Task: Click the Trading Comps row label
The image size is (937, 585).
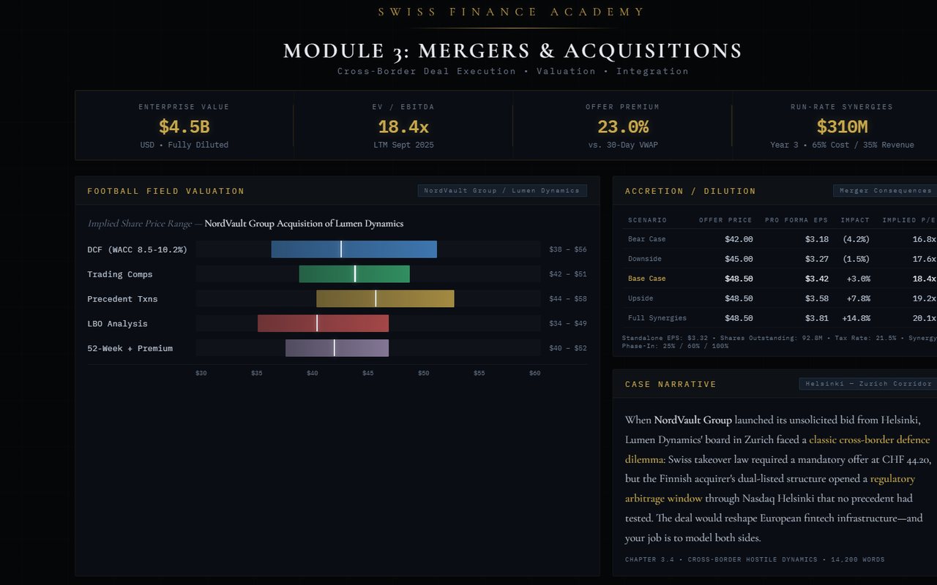Action: tap(120, 274)
